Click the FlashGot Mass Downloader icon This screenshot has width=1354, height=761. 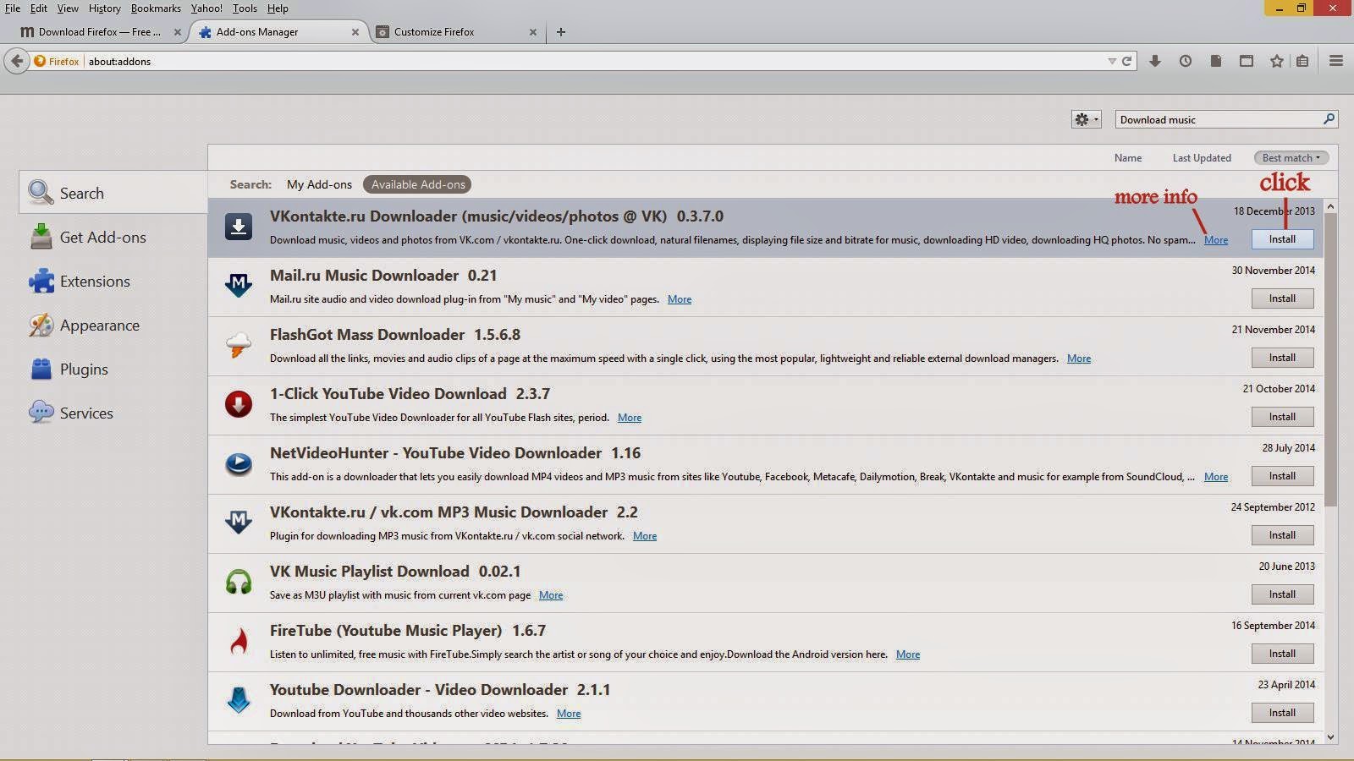pos(239,345)
